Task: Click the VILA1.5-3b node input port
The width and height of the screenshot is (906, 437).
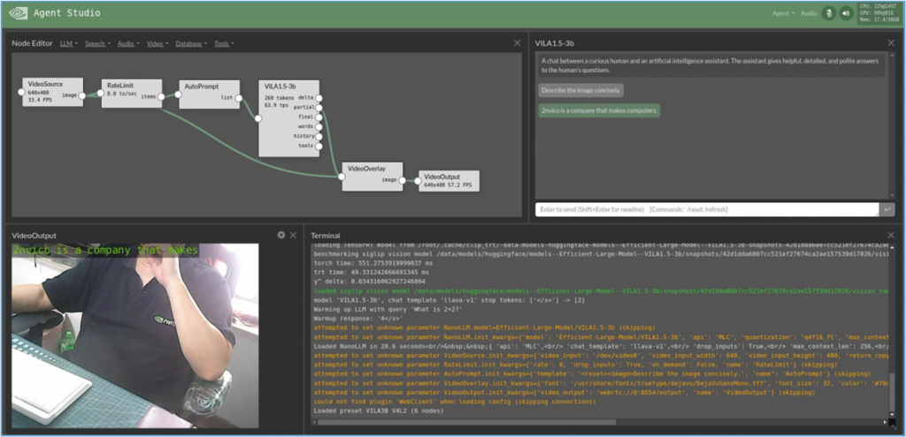Action: tap(258, 119)
